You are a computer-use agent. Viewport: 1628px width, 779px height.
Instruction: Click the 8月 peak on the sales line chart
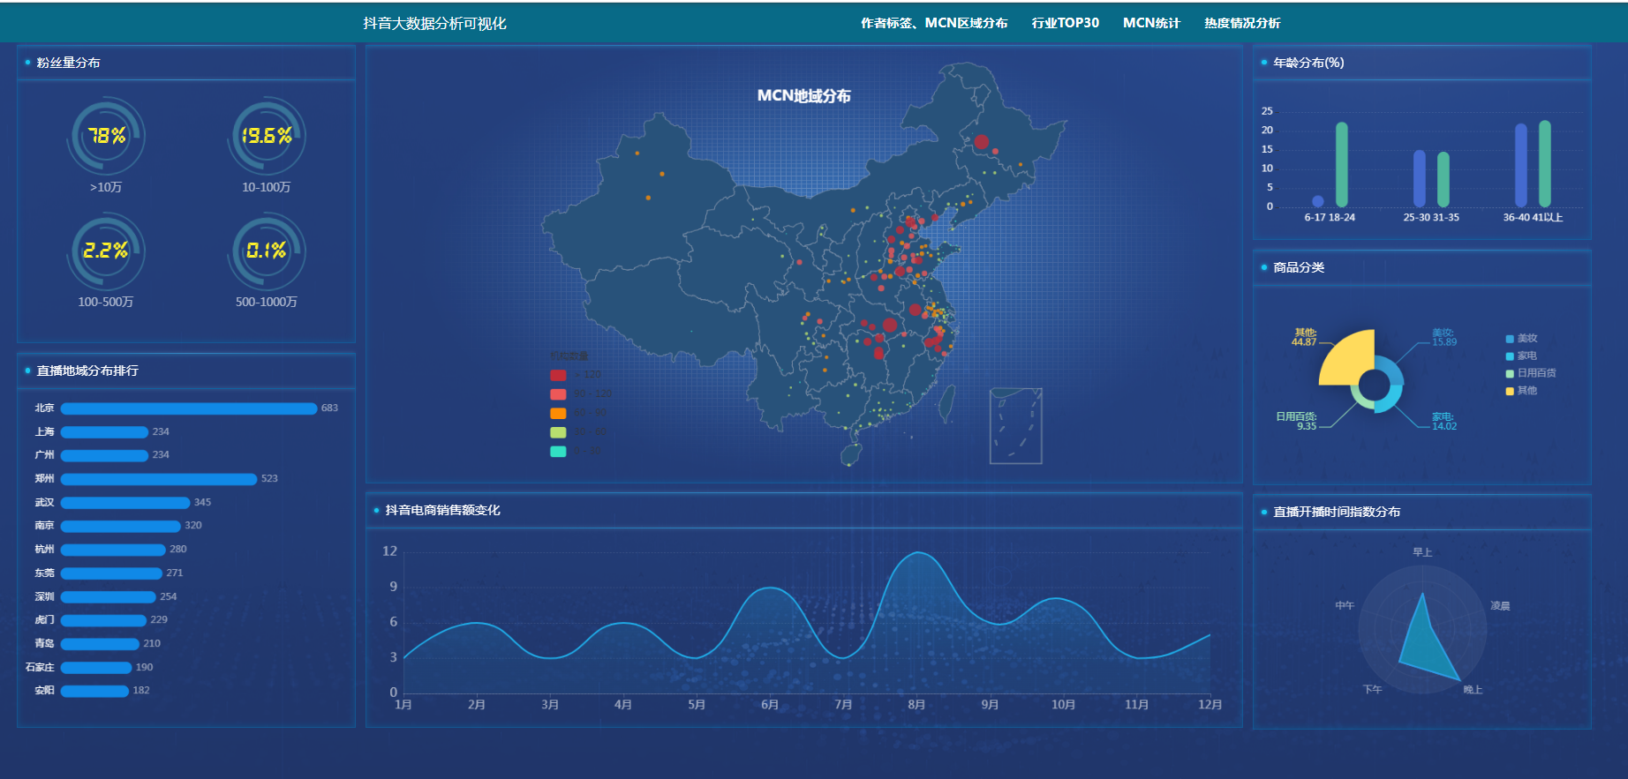(x=918, y=553)
